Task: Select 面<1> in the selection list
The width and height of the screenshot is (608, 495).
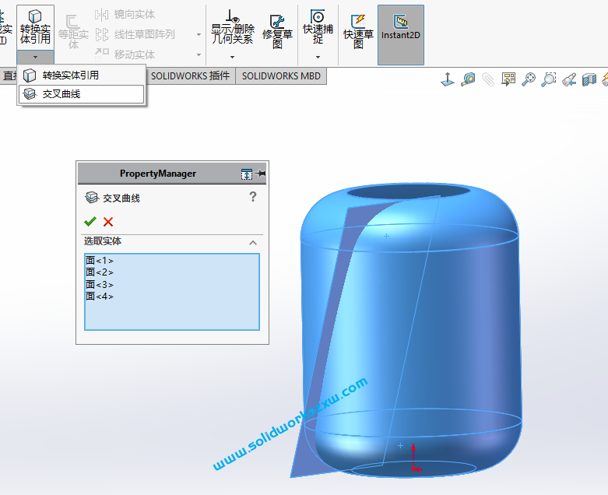Action: 100,261
